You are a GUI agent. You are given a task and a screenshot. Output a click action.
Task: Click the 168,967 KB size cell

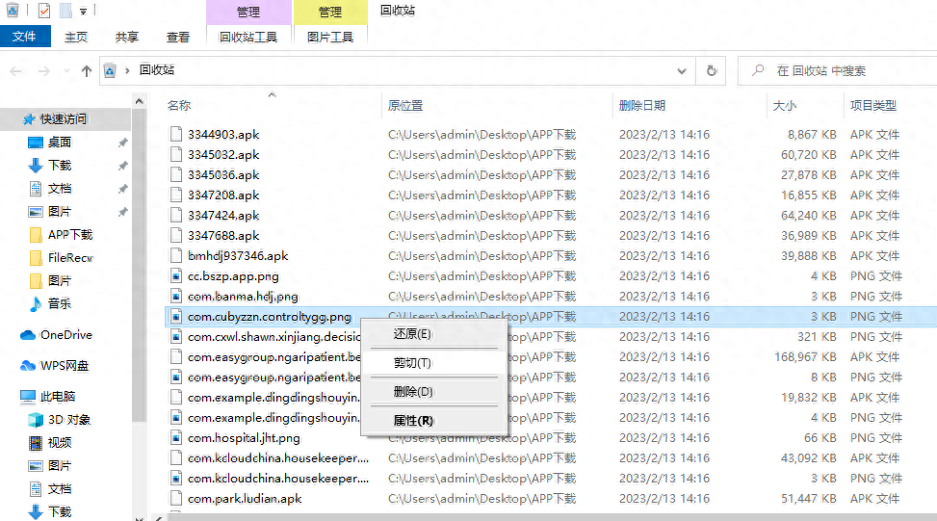[805, 357]
